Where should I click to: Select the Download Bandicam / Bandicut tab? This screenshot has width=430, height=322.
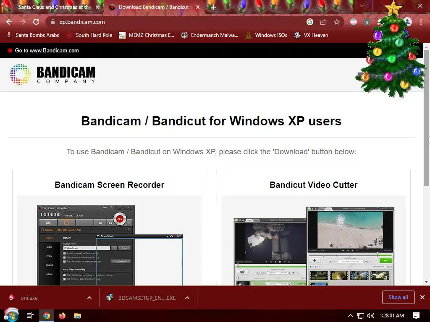tap(154, 7)
